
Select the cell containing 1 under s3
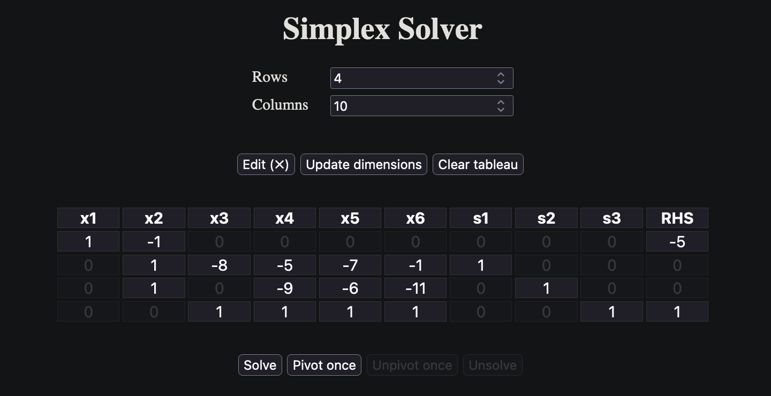611,311
